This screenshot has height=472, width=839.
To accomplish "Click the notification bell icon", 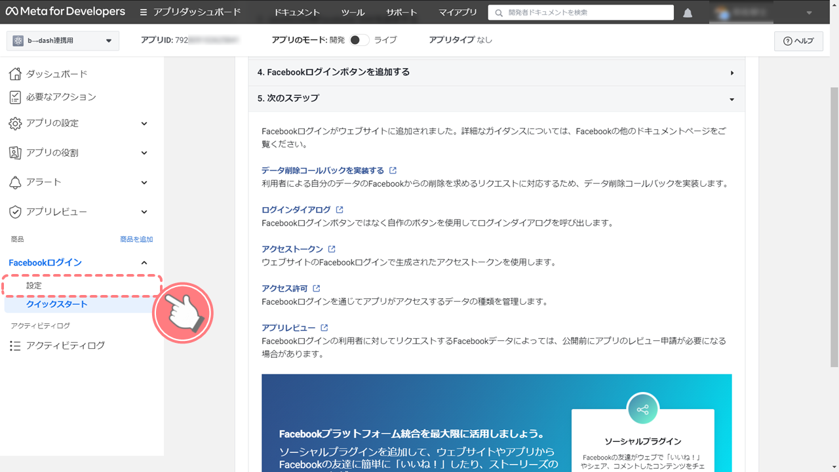I will pos(688,12).
